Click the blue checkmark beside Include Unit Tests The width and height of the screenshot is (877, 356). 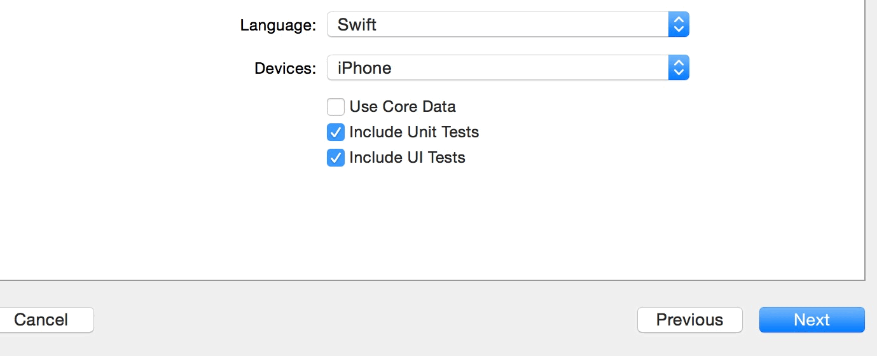click(336, 132)
